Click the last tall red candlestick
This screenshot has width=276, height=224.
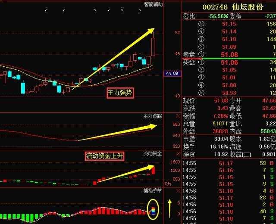click(x=154, y=47)
